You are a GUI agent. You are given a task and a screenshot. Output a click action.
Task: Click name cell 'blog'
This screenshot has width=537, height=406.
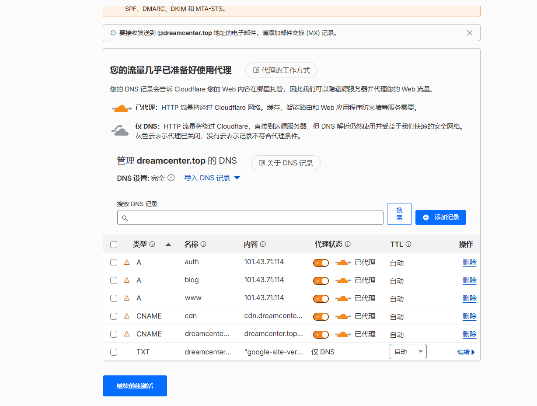click(192, 280)
